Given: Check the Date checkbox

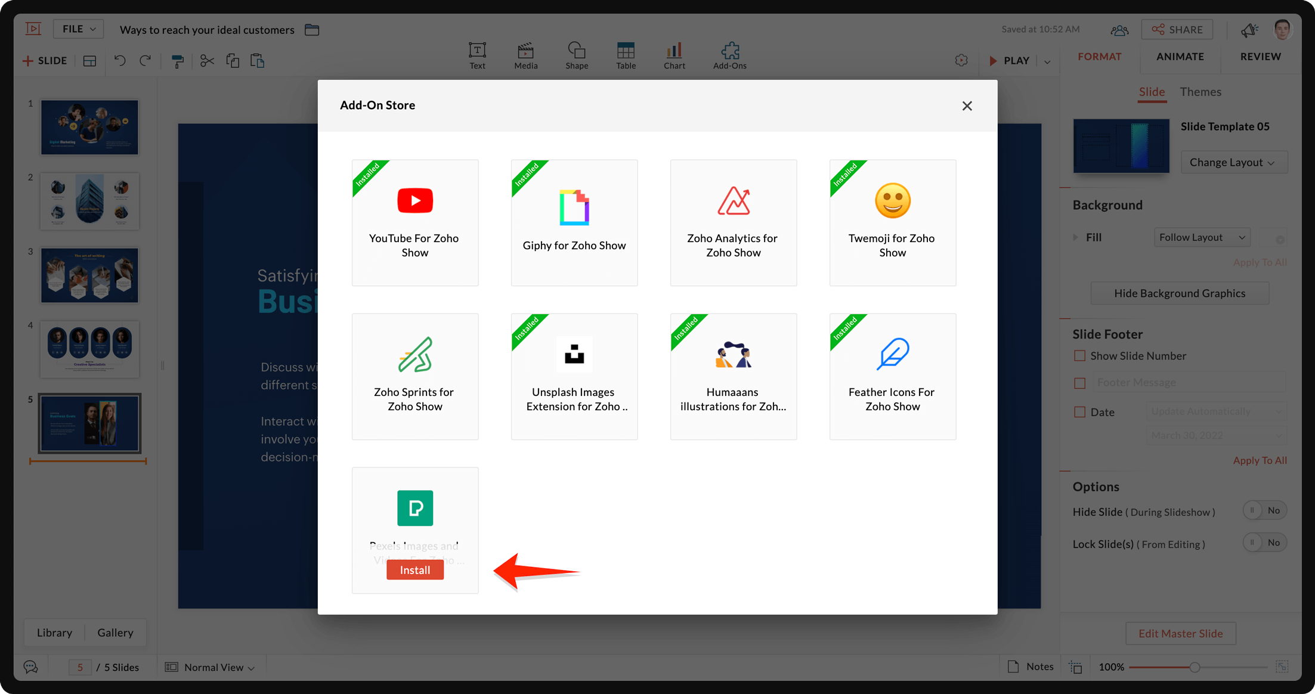Looking at the screenshot, I should click(1079, 412).
